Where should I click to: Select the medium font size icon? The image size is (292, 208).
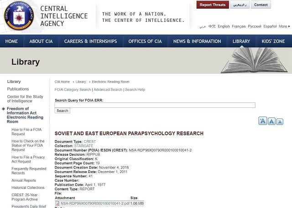[271, 121]
